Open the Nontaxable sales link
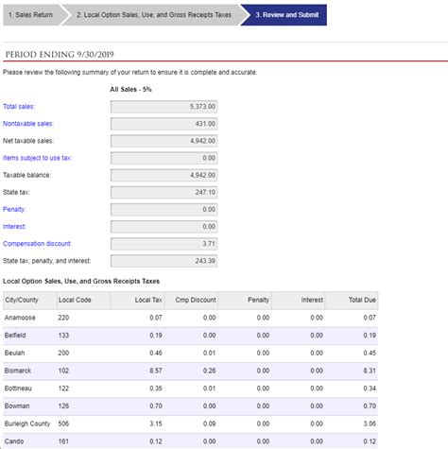Image resolution: width=448 pixels, height=449 pixels. point(28,124)
